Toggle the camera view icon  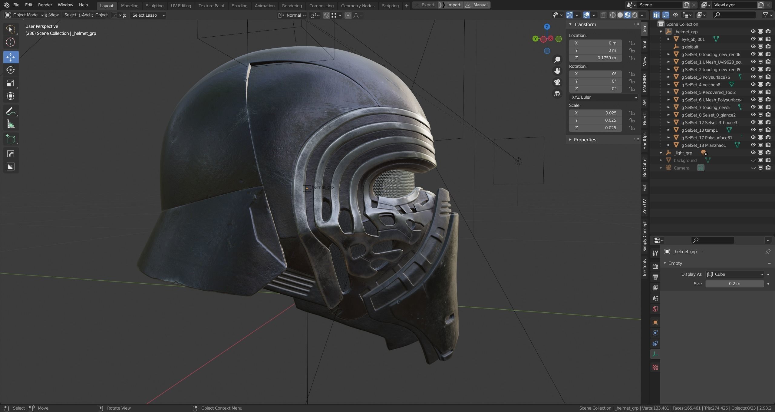point(557,82)
